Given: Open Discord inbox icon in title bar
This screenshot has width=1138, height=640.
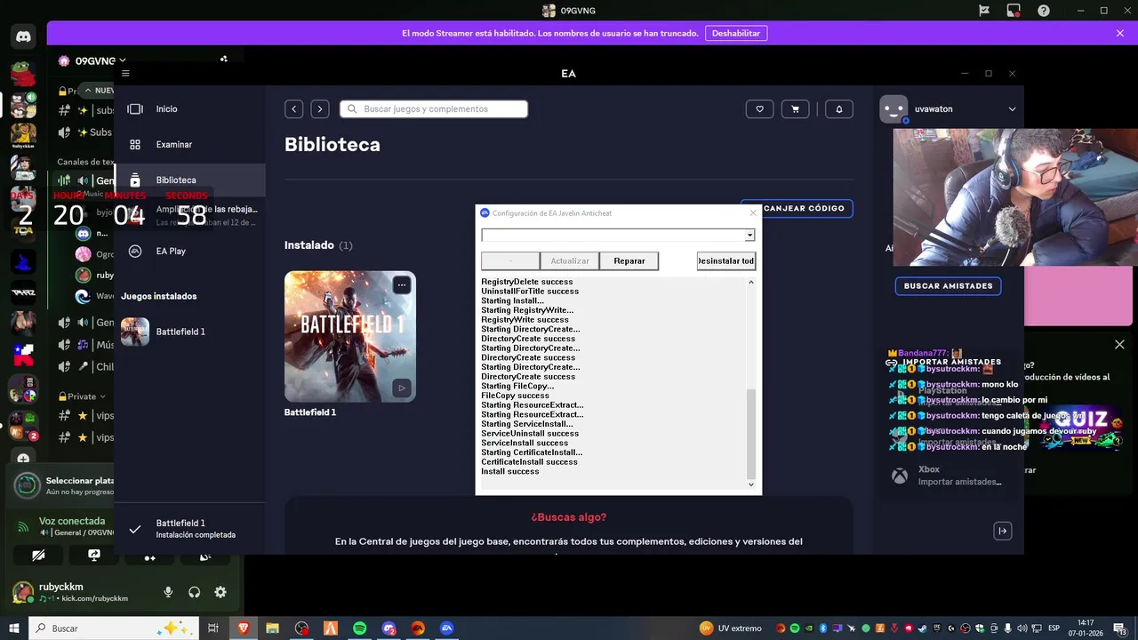Looking at the screenshot, I should coord(1014,11).
